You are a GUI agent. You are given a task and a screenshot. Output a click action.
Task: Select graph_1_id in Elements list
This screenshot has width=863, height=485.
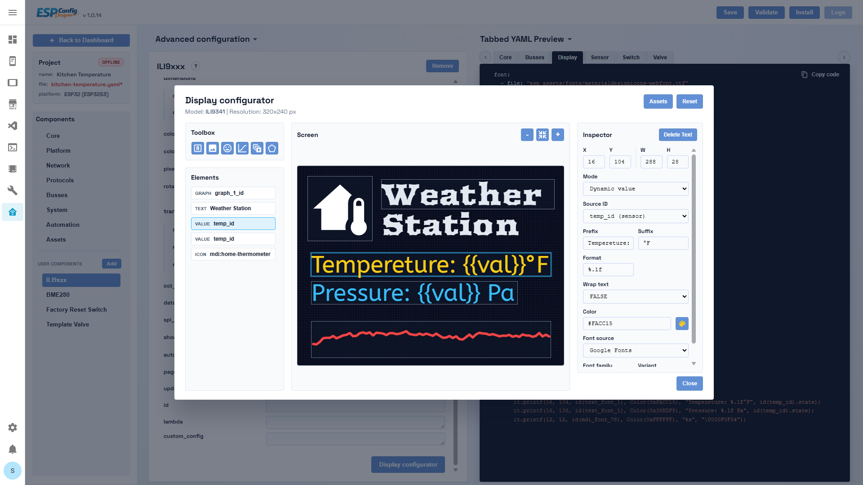pos(233,193)
